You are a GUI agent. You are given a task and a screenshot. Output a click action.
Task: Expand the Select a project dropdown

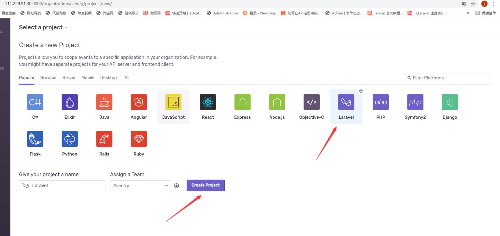coord(43,27)
